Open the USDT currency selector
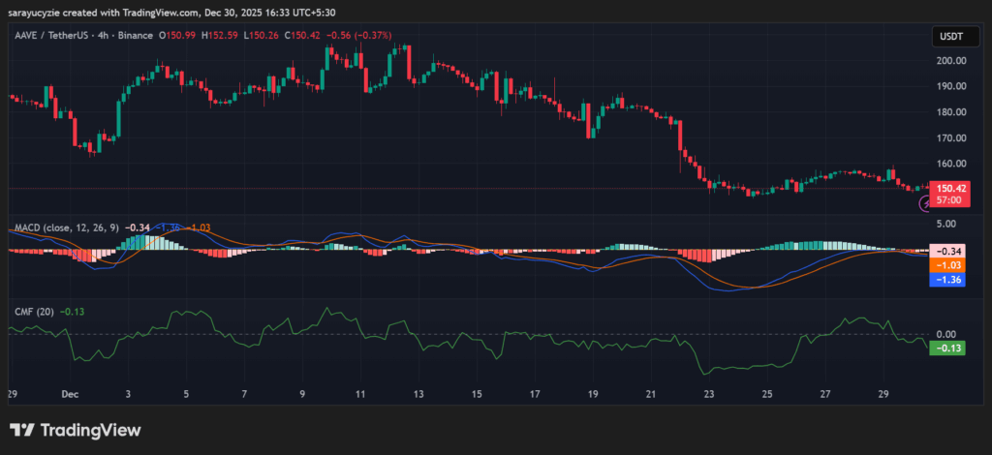992x455 pixels. 947,36
